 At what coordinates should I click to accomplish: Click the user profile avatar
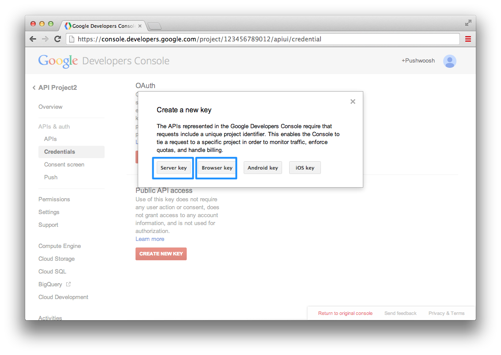[449, 61]
